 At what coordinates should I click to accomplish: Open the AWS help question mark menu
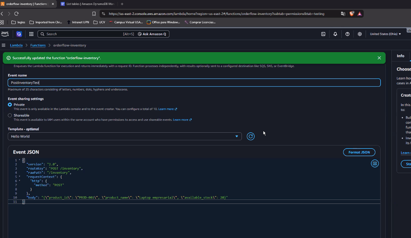tap(348, 34)
